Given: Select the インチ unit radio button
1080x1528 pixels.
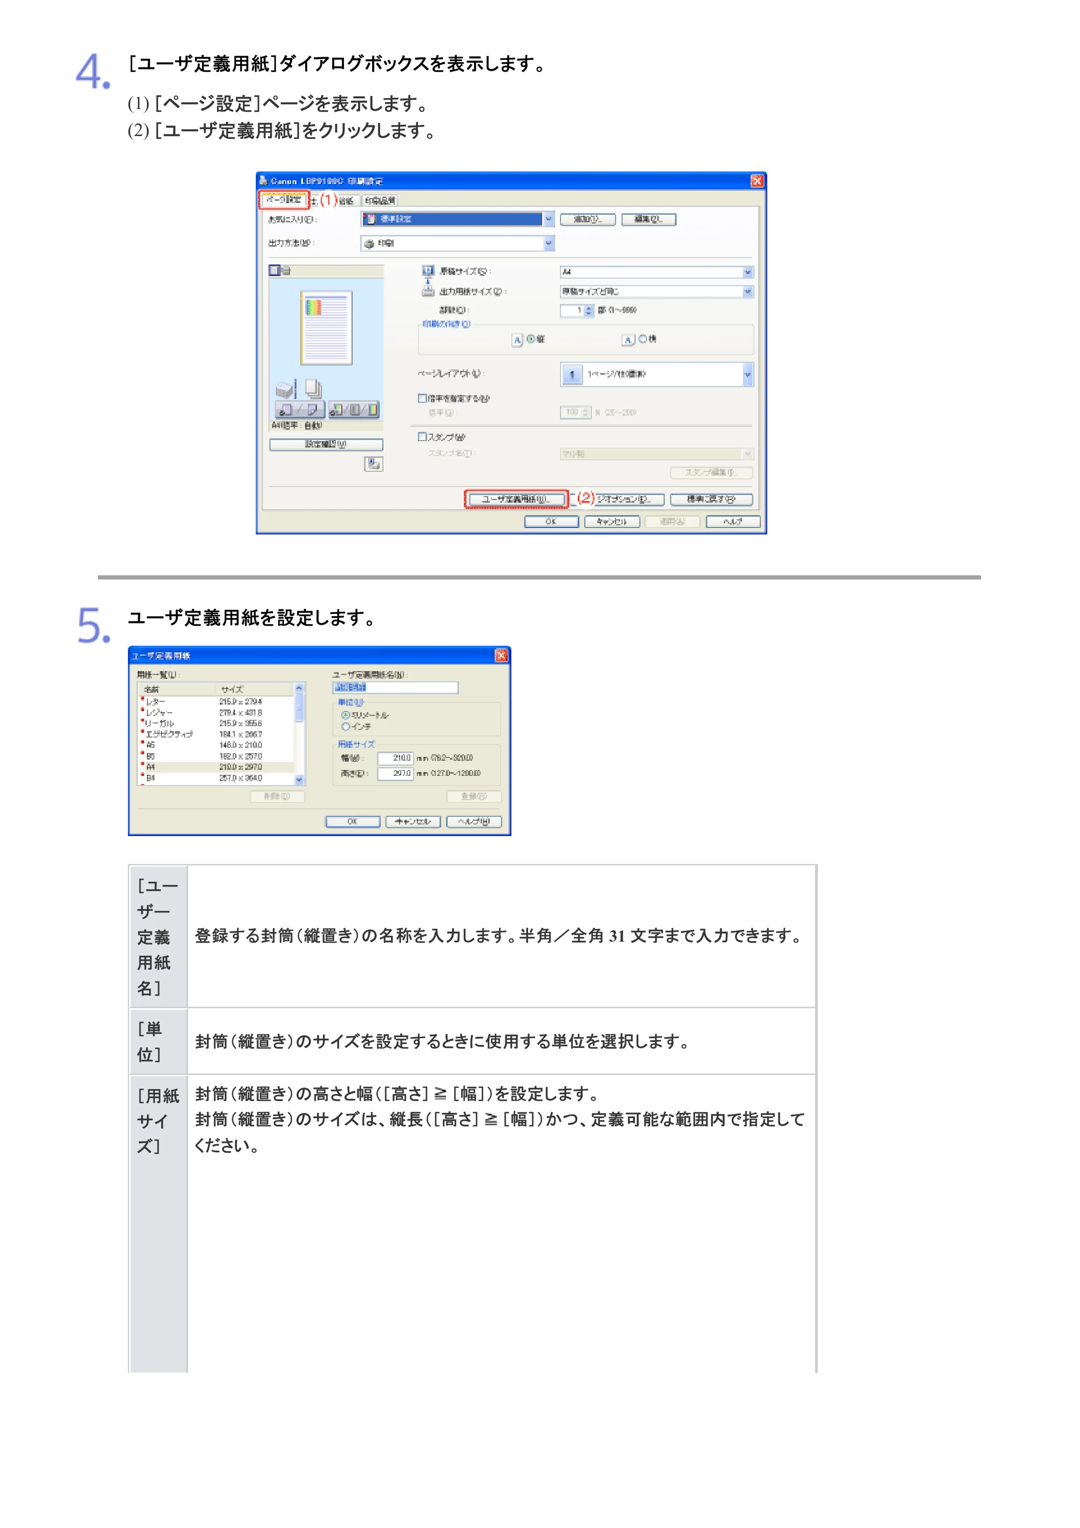Looking at the screenshot, I should (x=346, y=727).
